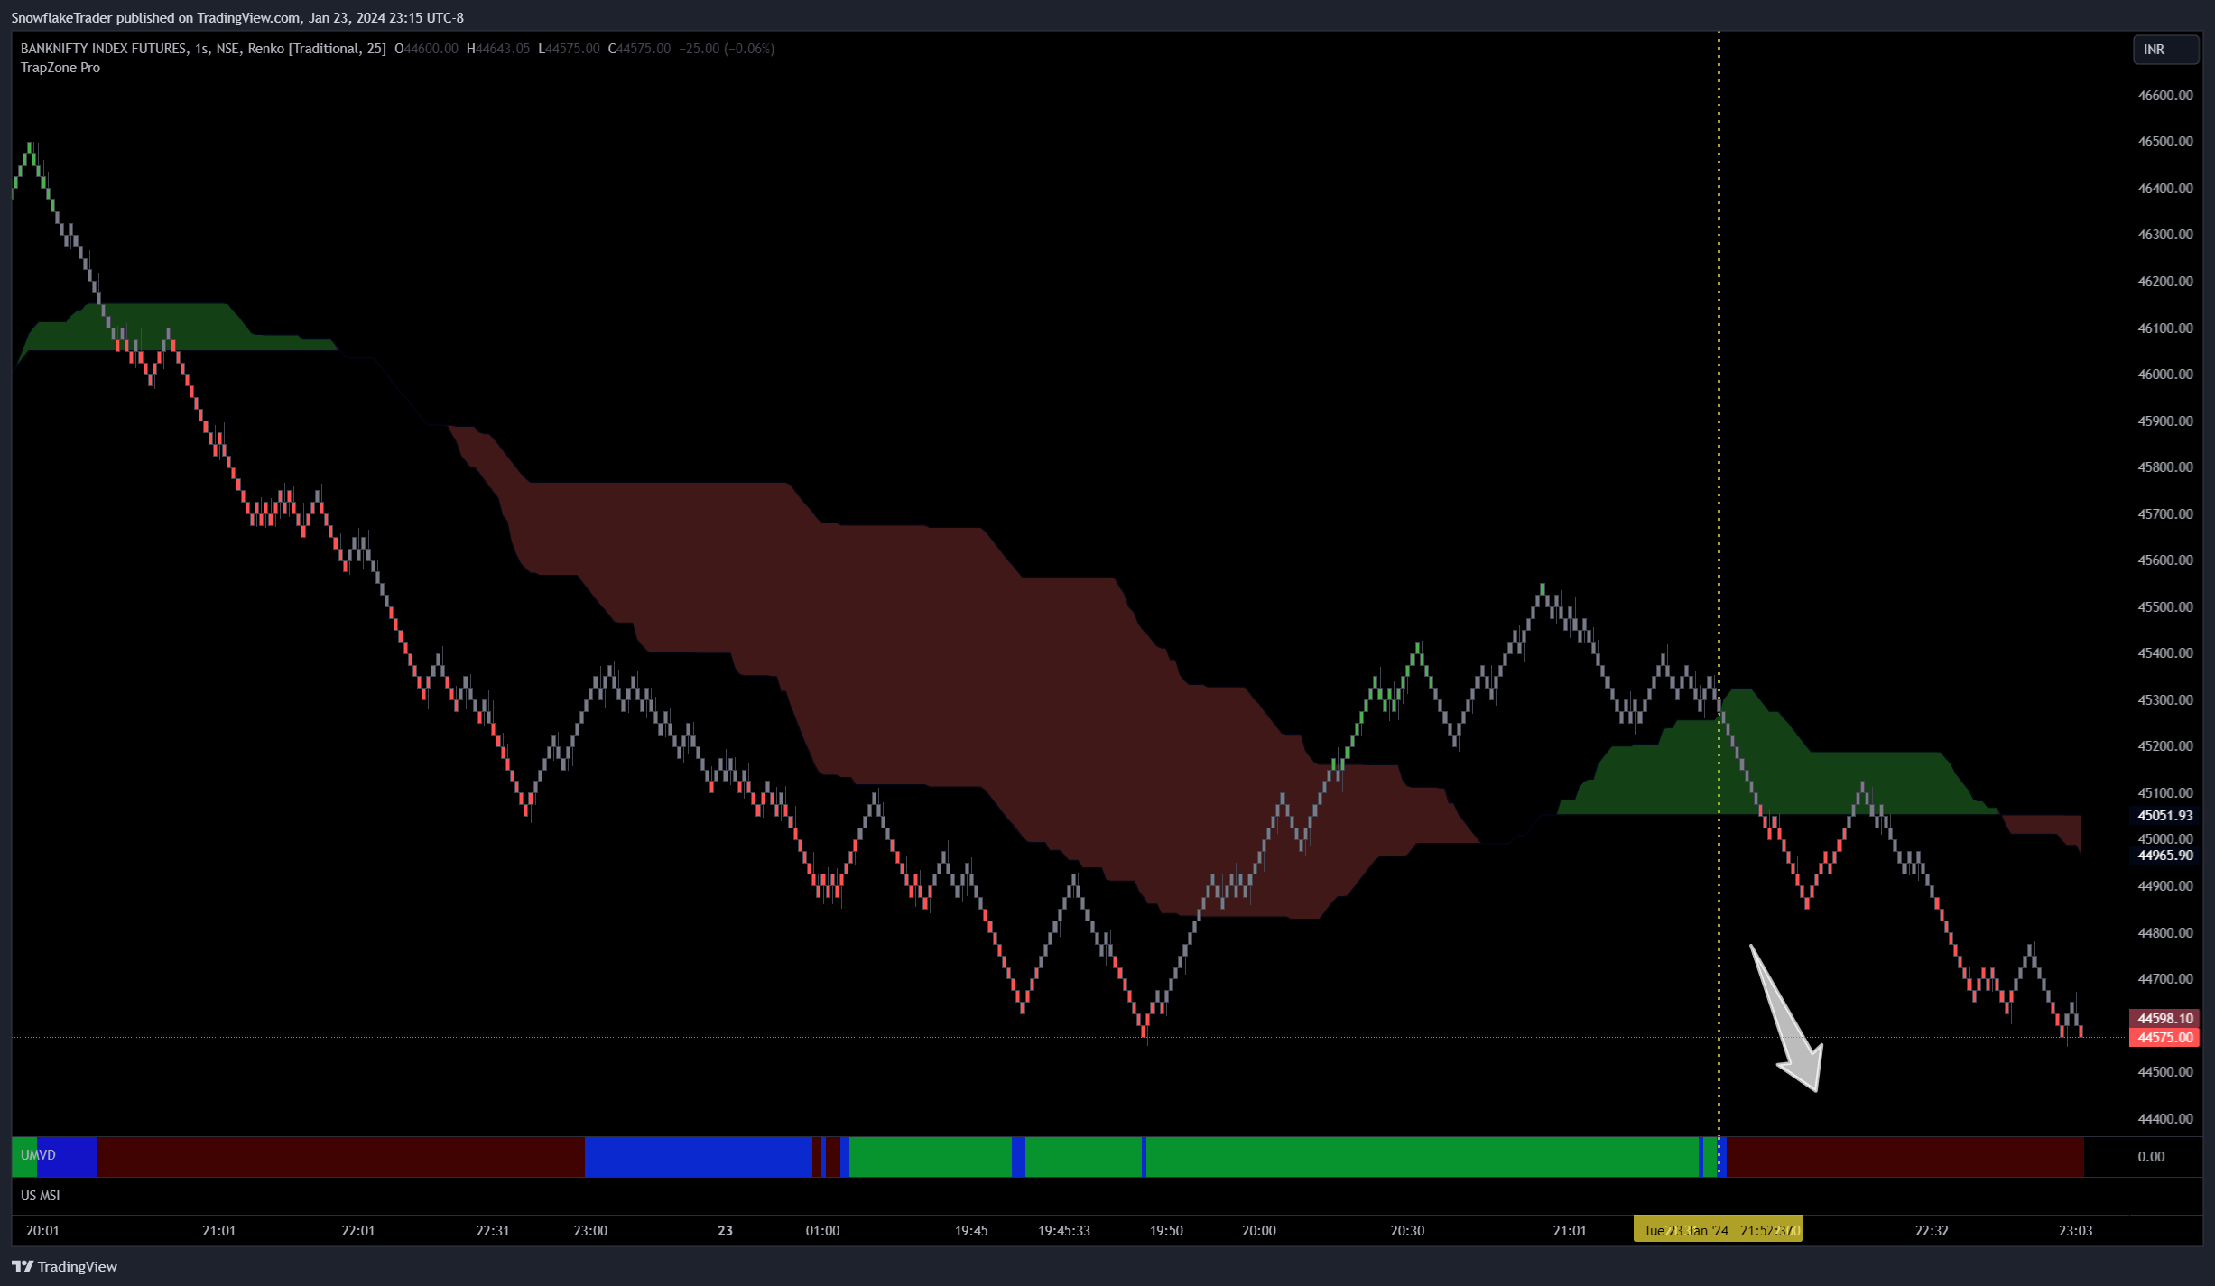This screenshot has height=1286, width=2215.
Task: Open the INR currency selector
Action: (x=2165, y=50)
